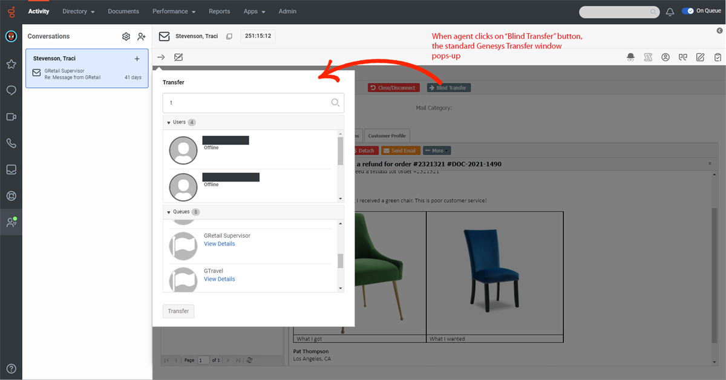Viewport: 726px width, 380px height.
Task: Open the Genesys Cloud logo home
Action: click(x=11, y=11)
